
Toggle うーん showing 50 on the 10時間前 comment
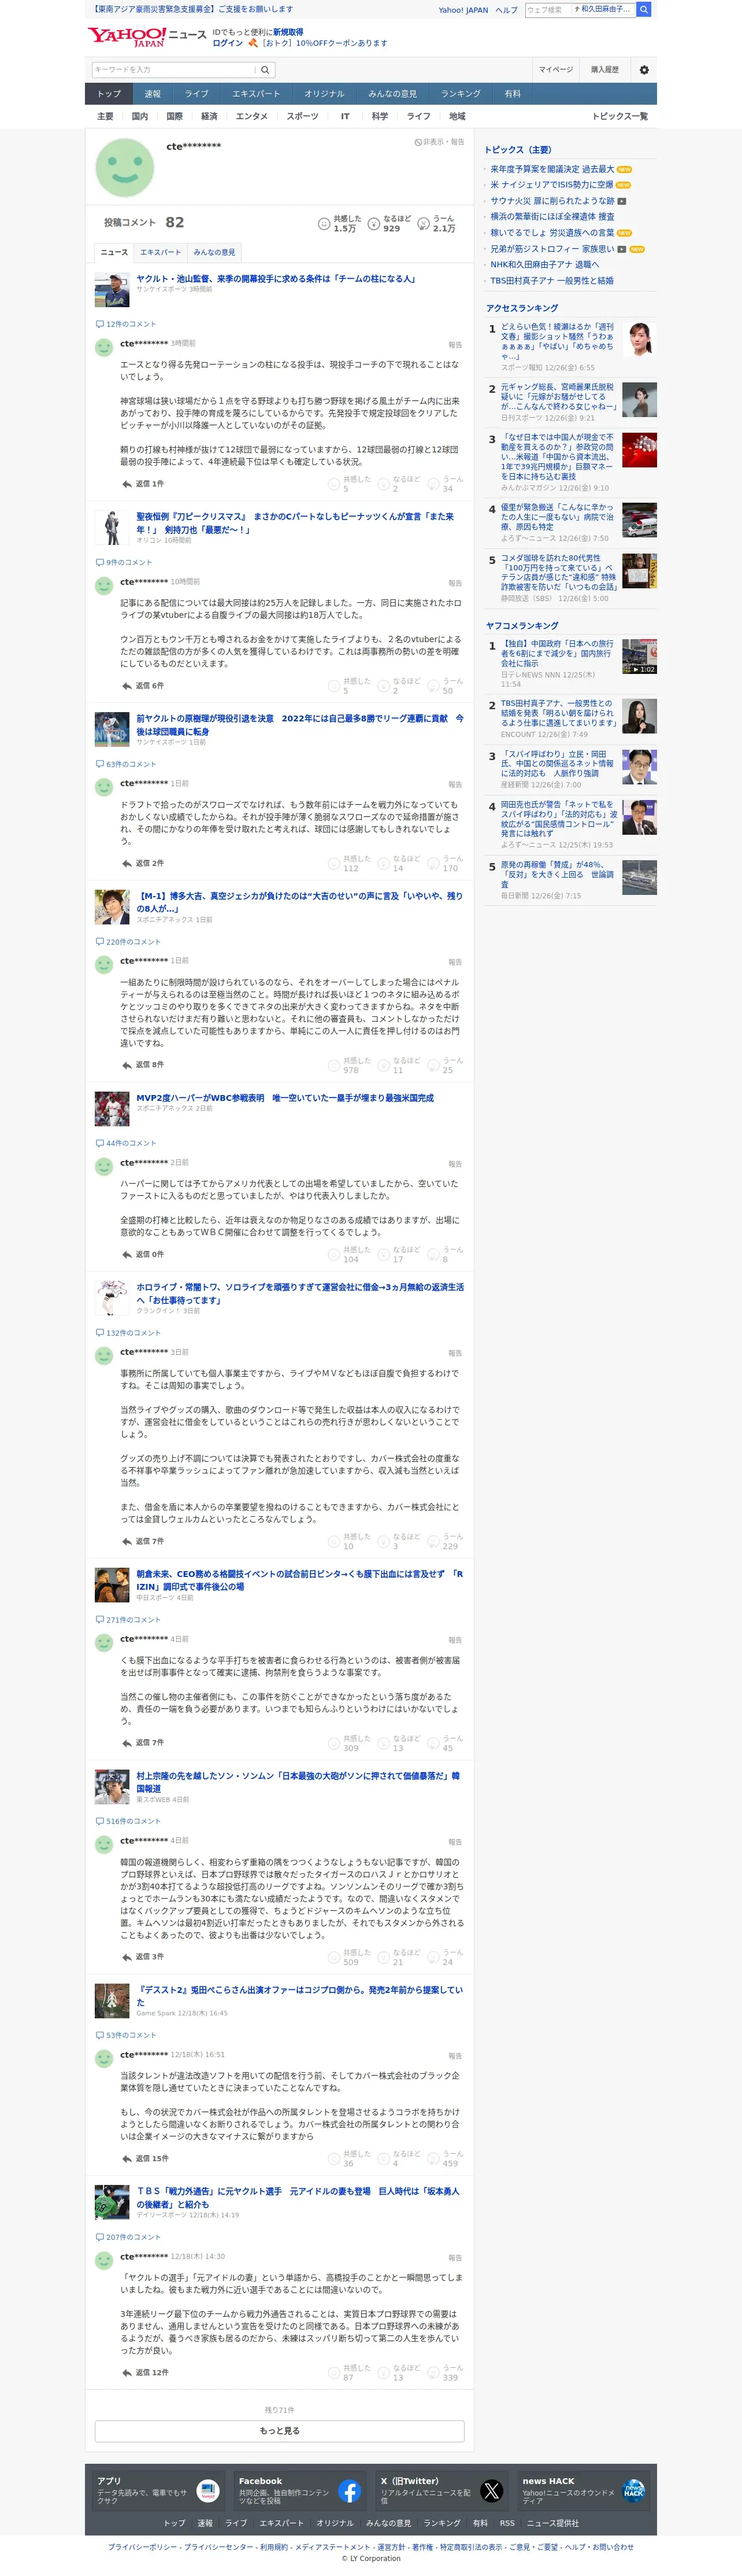(x=444, y=686)
